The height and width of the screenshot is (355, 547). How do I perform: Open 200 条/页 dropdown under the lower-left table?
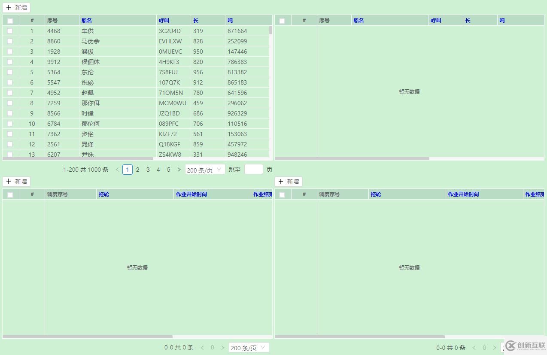[x=249, y=347]
